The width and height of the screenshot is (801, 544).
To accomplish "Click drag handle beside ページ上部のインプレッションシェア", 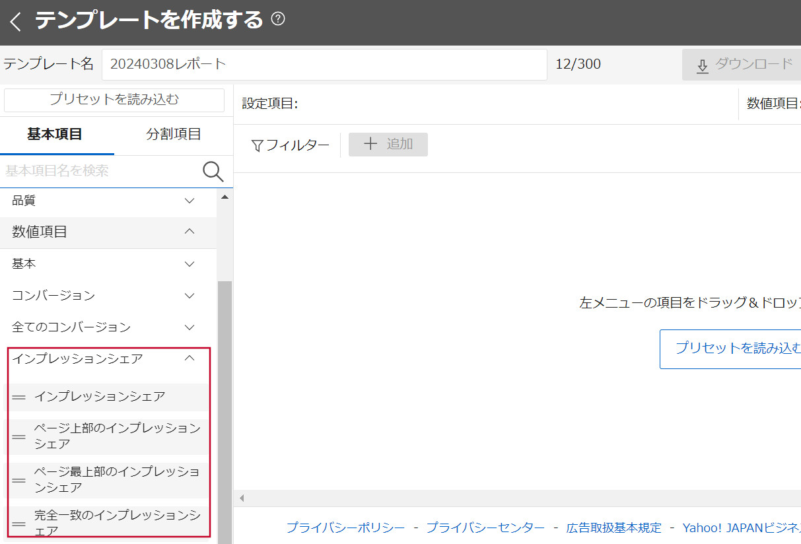I will 19,436.
